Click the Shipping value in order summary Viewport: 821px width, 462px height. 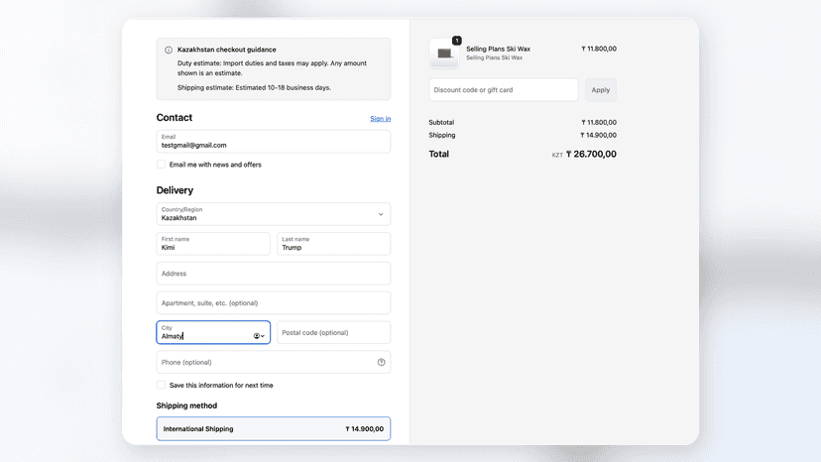(x=599, y=135)
